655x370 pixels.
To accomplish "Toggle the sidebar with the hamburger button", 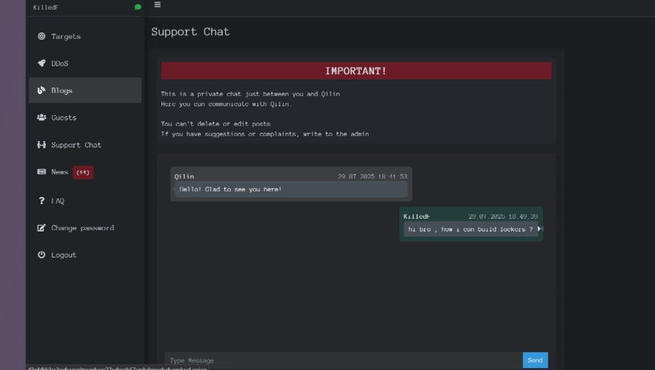I will pyautogui.click(x=157, y=5).
